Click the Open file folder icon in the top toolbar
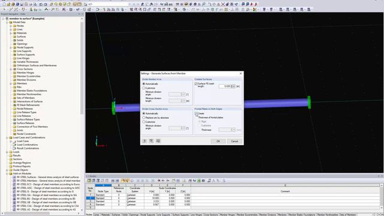 click(8, 4)
